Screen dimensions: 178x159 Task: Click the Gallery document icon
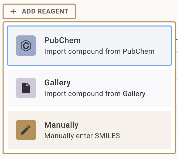tap(26, 88)
